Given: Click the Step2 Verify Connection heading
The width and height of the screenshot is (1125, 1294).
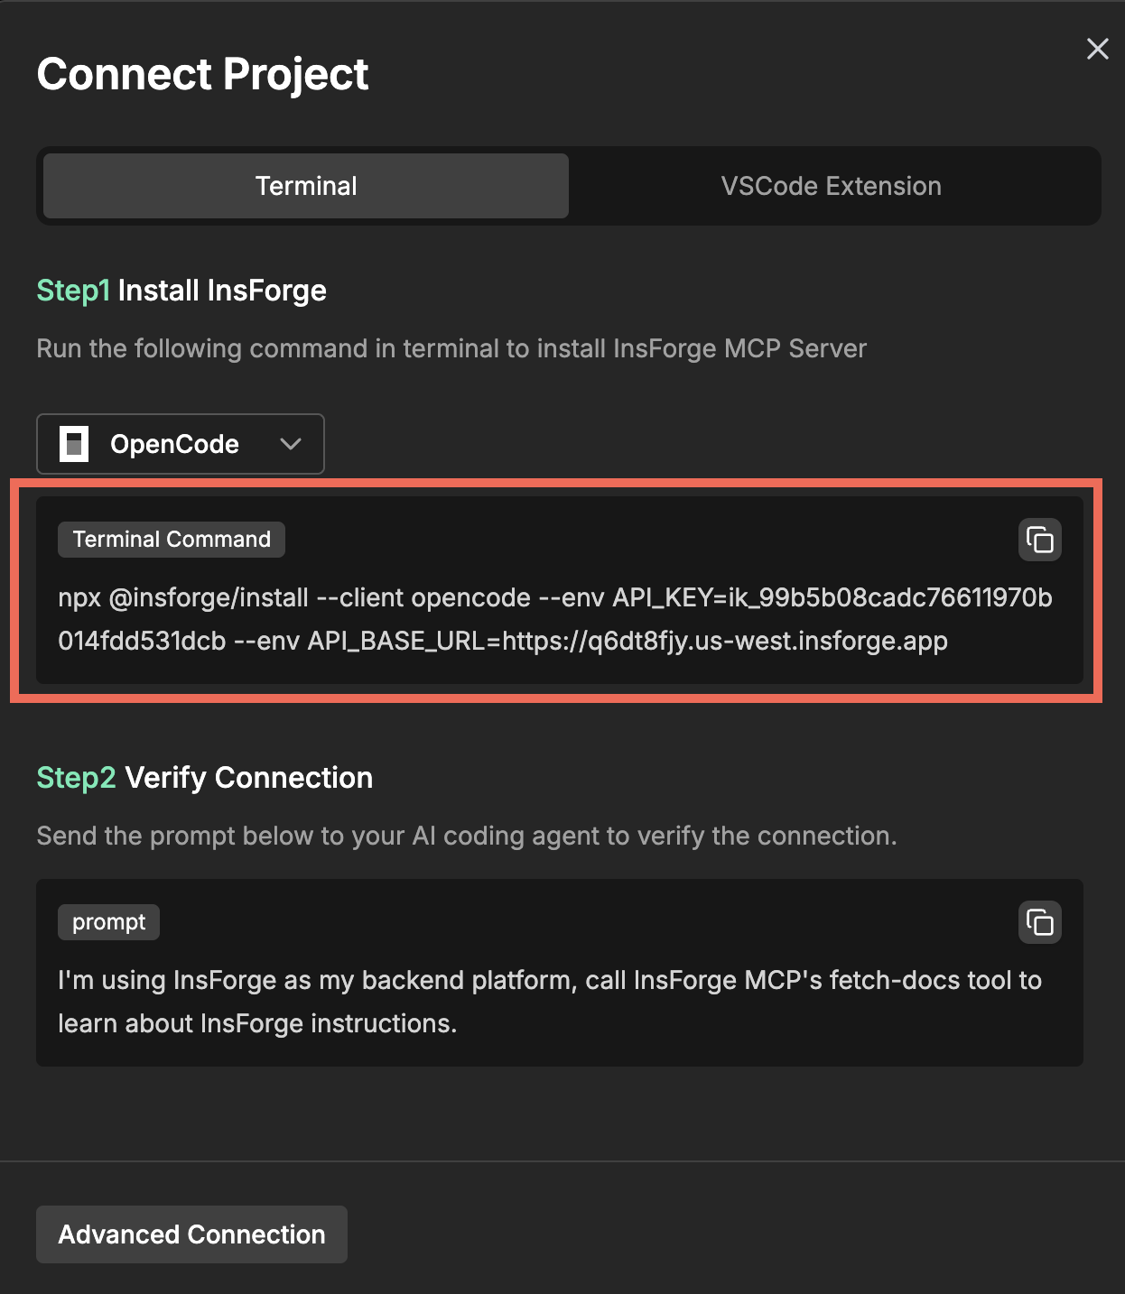Looking at the screenshot, I should click(204, 778).
